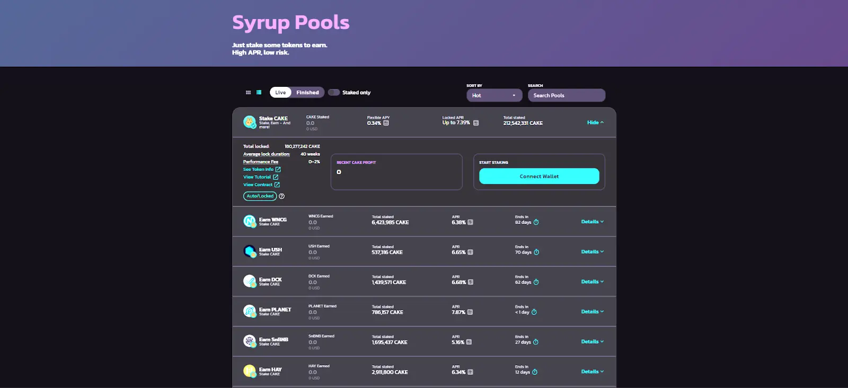The width and height of the screenshot is (848, 388).
Task: Click the Earn SnBNB token icon
Action: (250, 341)
